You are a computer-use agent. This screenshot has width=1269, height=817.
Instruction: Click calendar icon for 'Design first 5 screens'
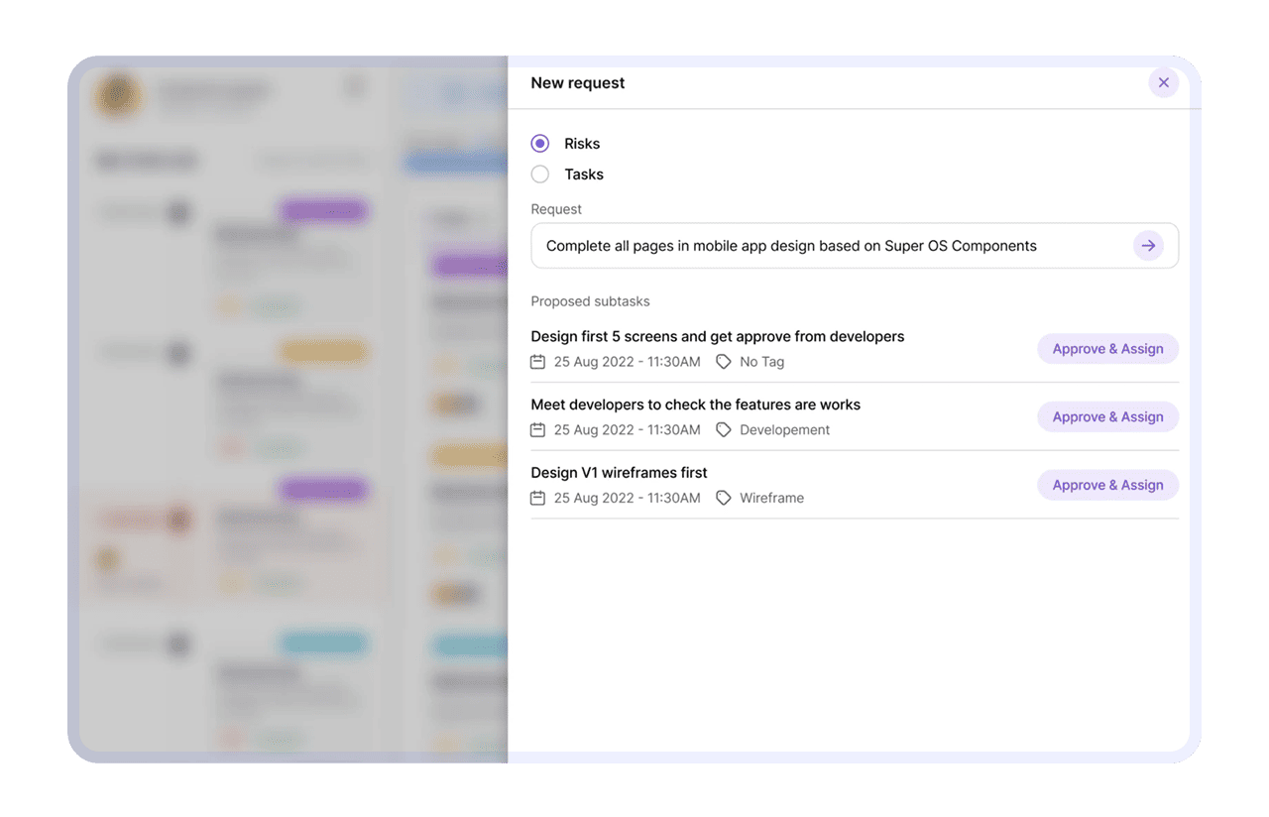[x=538, y=362]
